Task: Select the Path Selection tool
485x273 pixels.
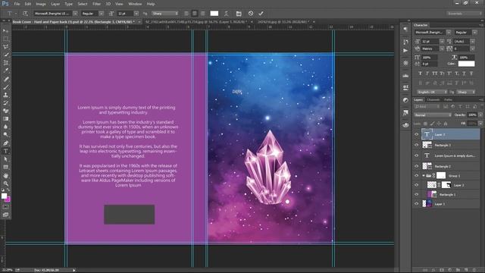Action: pyautogui.click(x=5, y=159)
